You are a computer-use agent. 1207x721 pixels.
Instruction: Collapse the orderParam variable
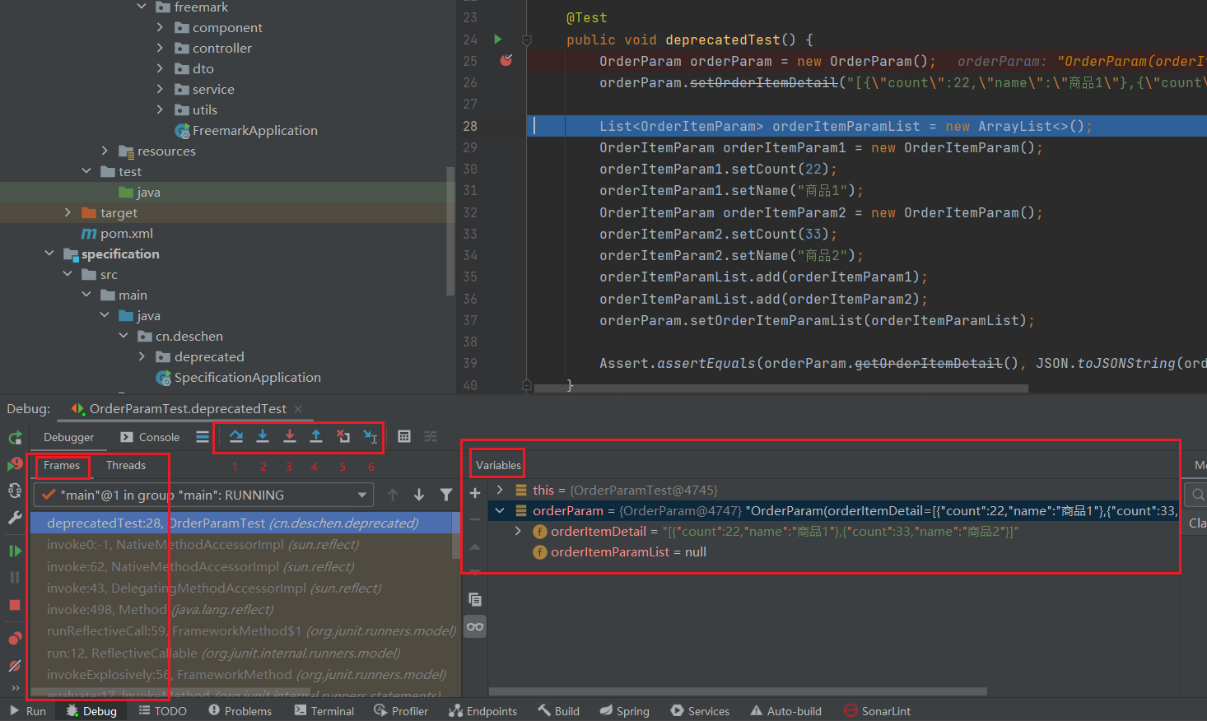[x=501, y=510]
